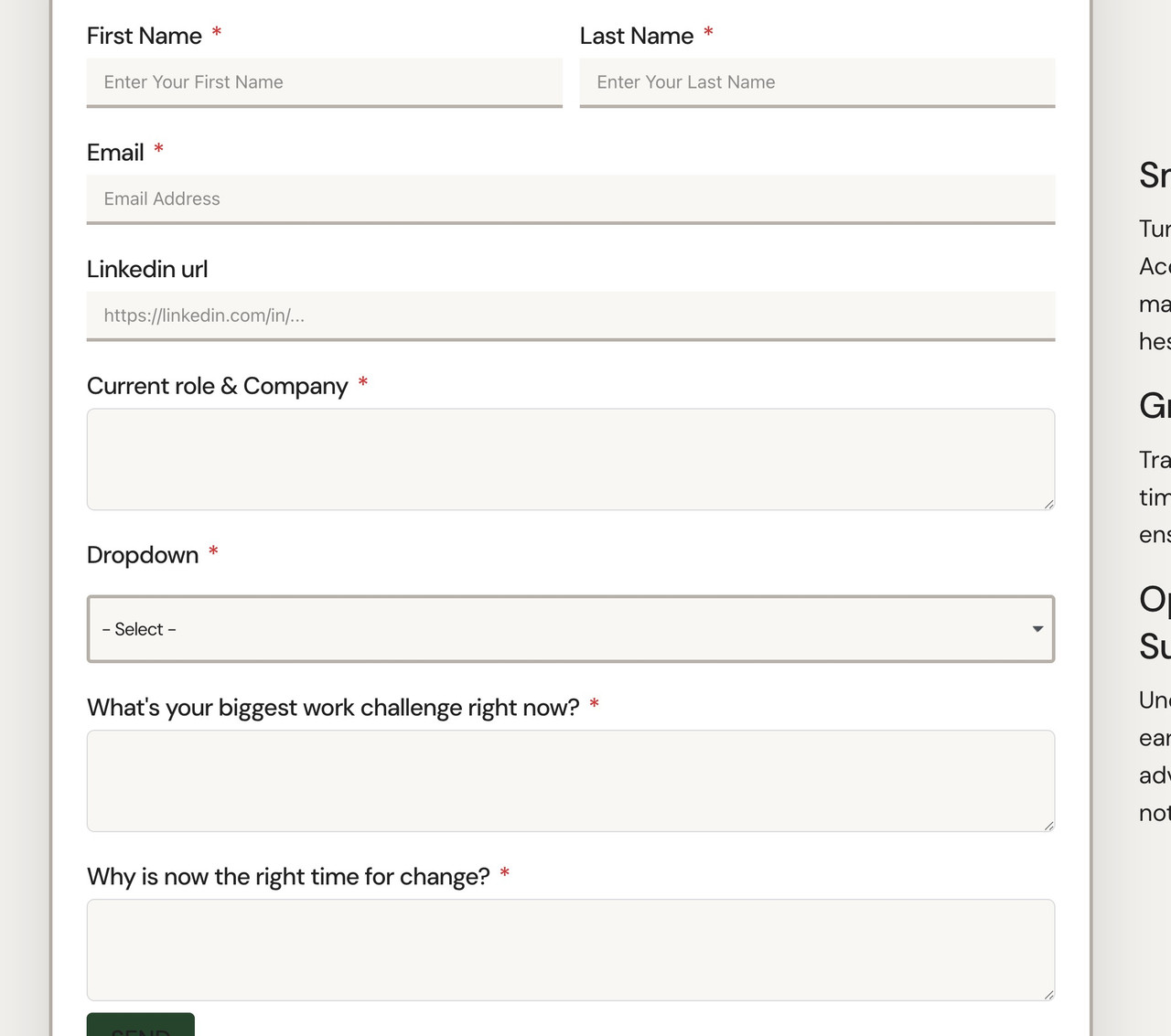Click the right time for change textarea
The image size is (1171, 1036).
pyautogui.click(x=570, y=949)
